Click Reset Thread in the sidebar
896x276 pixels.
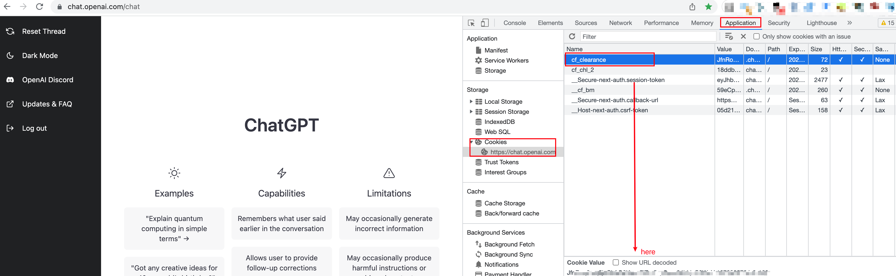pos(43,31)
